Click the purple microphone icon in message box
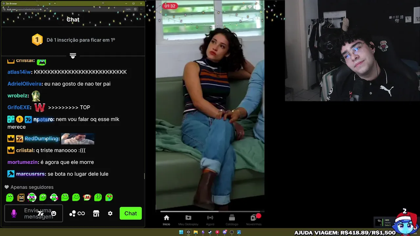420x236 pixels. point(14,213)
